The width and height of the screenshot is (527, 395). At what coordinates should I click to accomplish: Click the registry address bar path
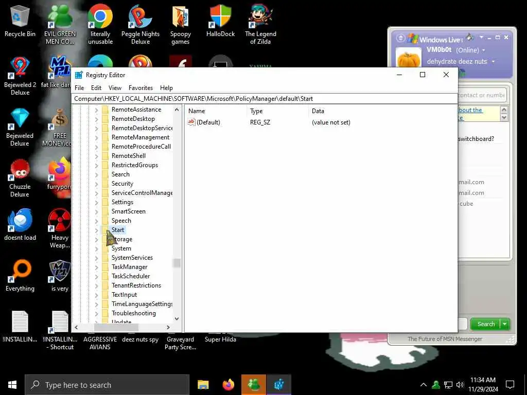click(x=265, y=99)
